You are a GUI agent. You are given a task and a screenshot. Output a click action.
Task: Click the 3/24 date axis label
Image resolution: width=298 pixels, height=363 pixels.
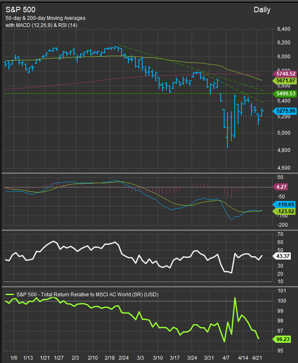point(192,358)
